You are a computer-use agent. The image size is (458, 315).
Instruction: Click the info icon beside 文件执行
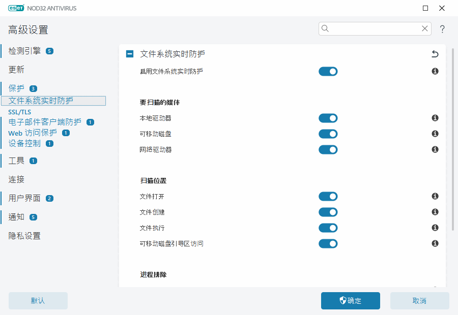(435, 228)
